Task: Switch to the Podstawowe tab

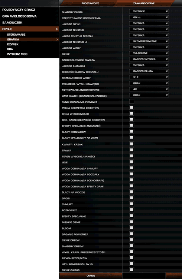Action: click(90, 3)
